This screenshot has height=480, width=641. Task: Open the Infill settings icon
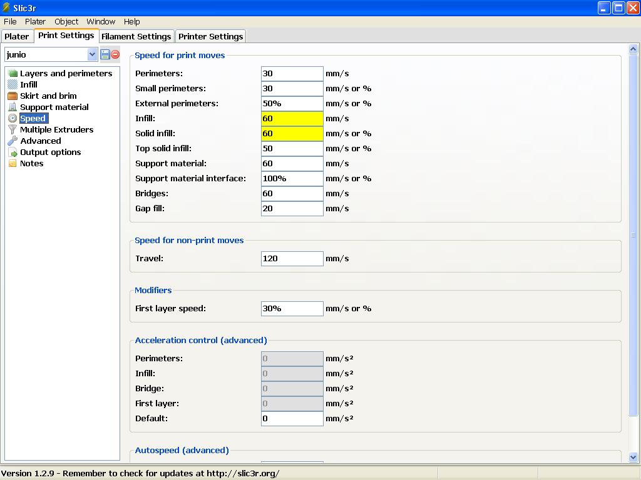tap(13, 85)
